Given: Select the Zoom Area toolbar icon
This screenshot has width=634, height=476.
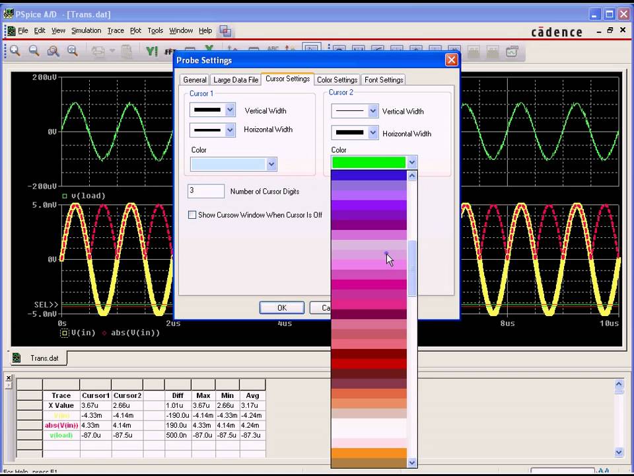Looking at the screenshot, I should (53, 51).
